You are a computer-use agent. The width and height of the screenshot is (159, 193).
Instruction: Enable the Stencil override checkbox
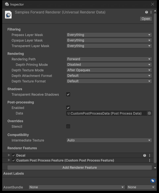[68, 126]
